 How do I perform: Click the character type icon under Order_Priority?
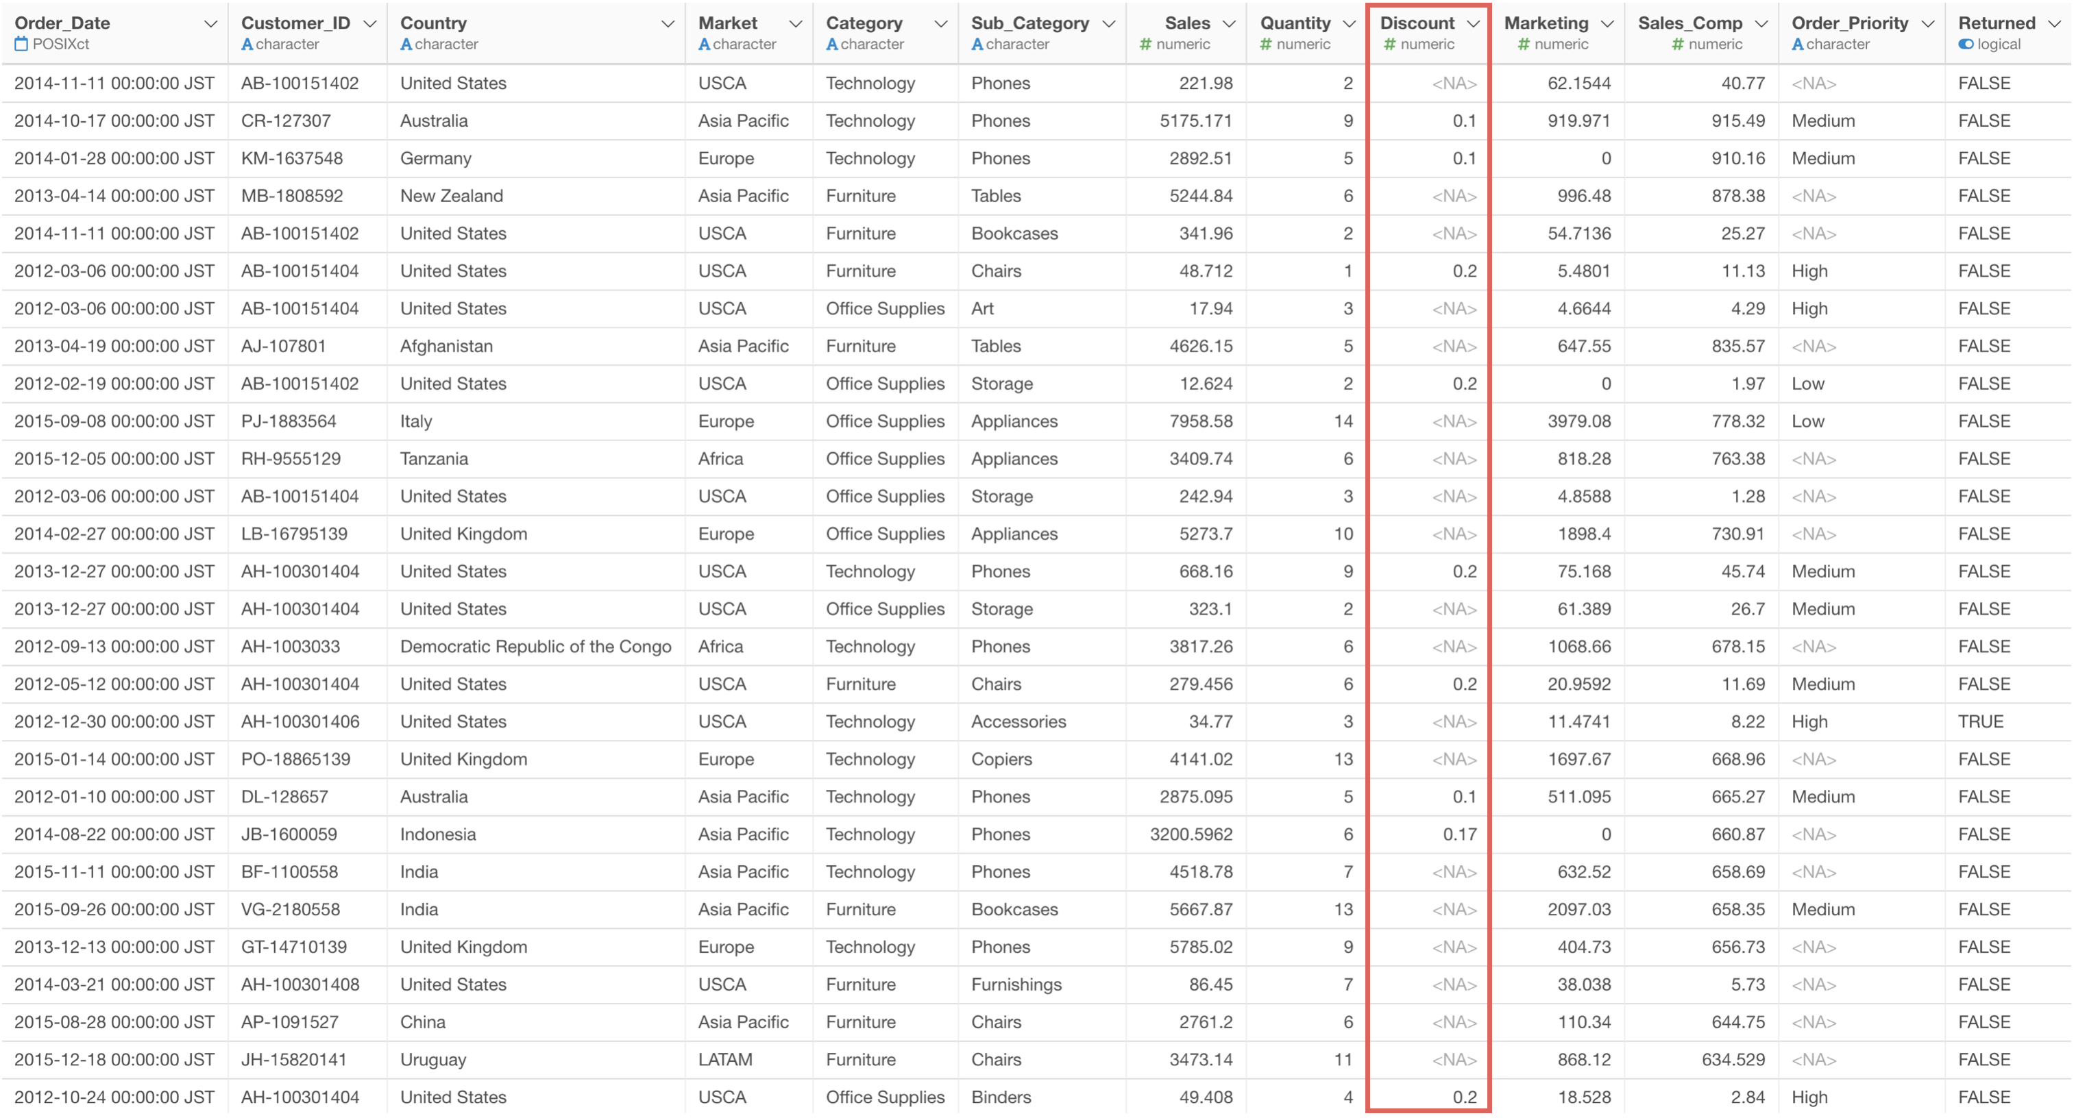(x=1797, y=45)
